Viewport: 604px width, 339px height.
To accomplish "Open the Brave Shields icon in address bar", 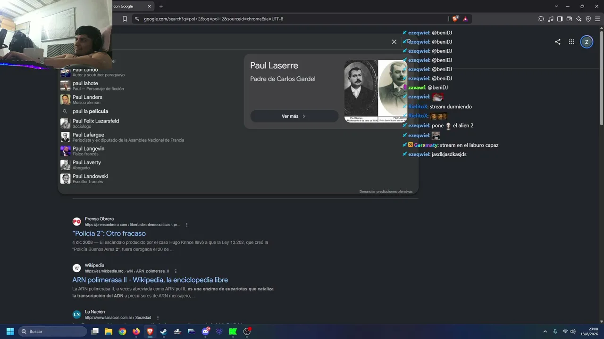I will 455,19.
